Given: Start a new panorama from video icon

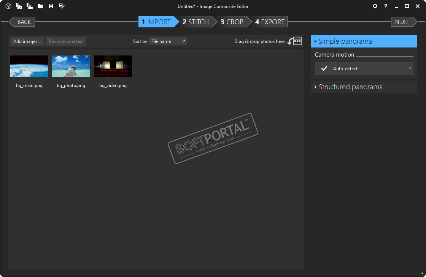Looking at the screenshot, I should (x=30, y=6).
